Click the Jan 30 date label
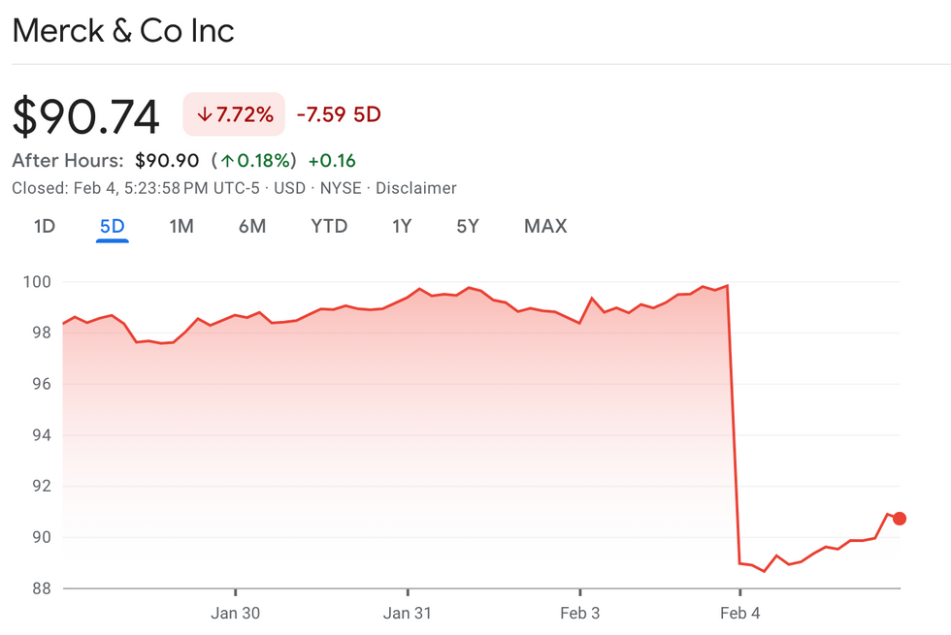Viewport: 951px width, 635px height. 237,613
